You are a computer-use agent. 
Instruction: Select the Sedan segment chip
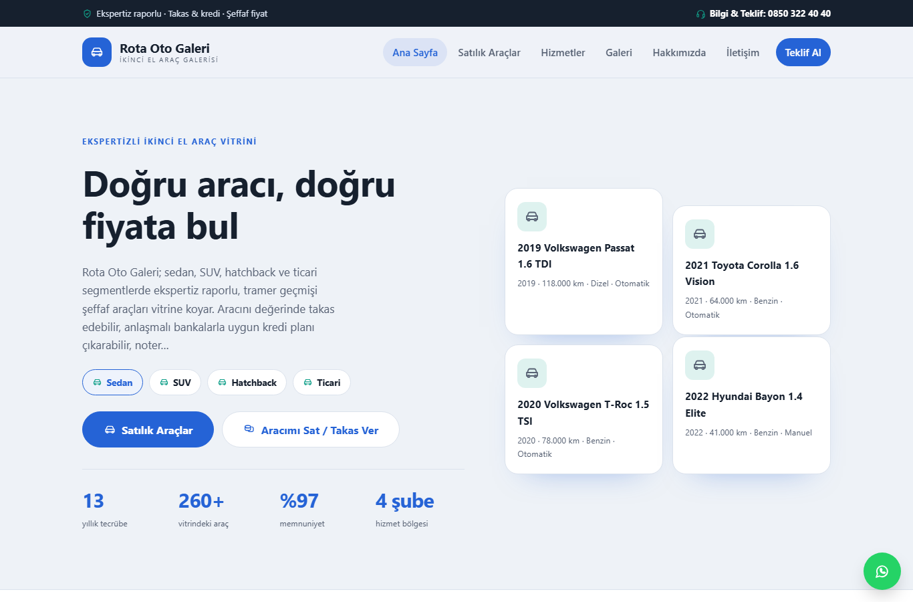tap(112, 383)
